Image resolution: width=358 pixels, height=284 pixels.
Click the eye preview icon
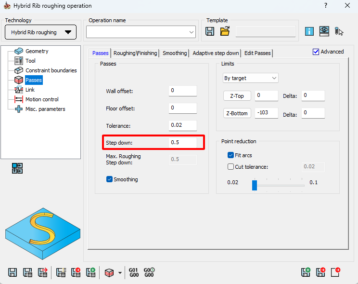[324, 31]
